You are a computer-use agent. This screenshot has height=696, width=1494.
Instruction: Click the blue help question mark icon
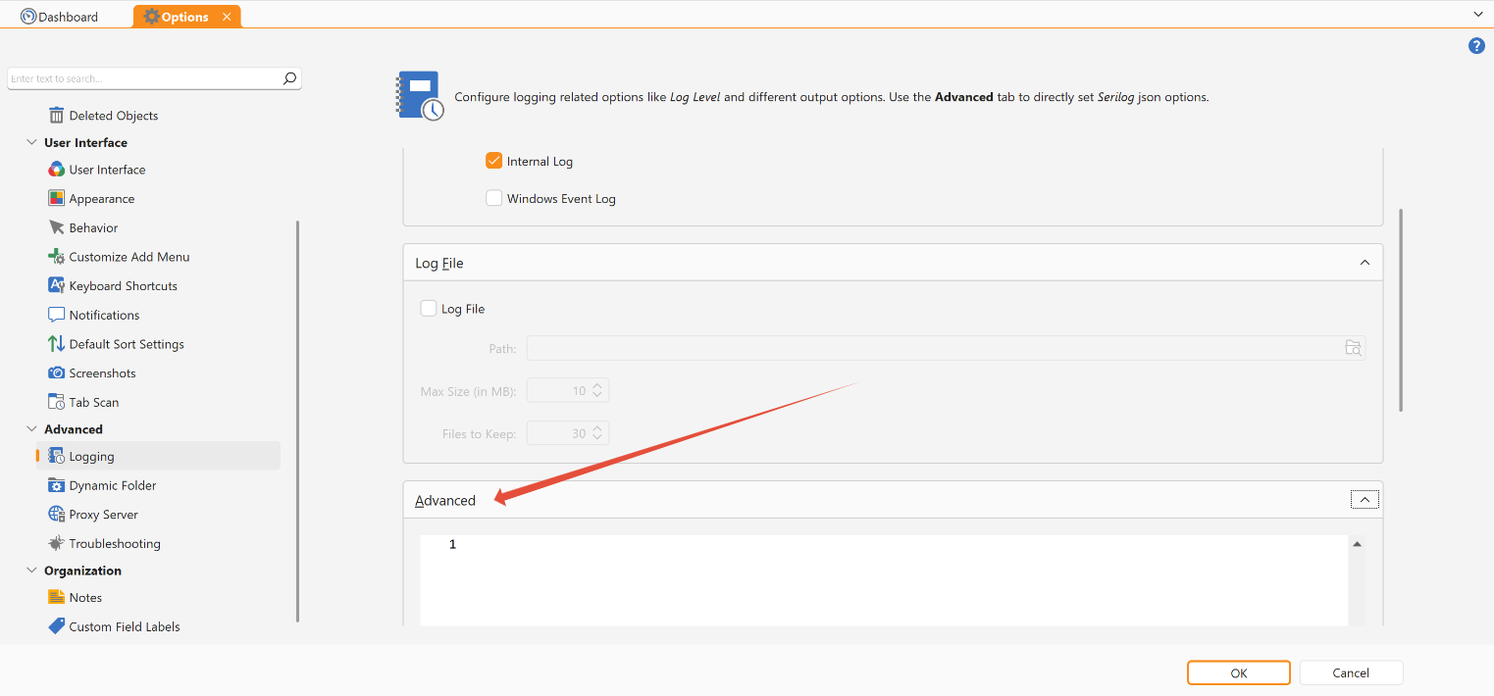pos(1475,46)
